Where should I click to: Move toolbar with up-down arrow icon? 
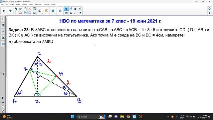click(209, 13)
